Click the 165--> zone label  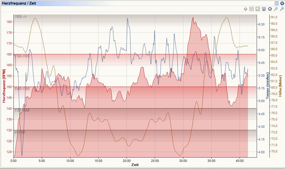coord(21,17)
